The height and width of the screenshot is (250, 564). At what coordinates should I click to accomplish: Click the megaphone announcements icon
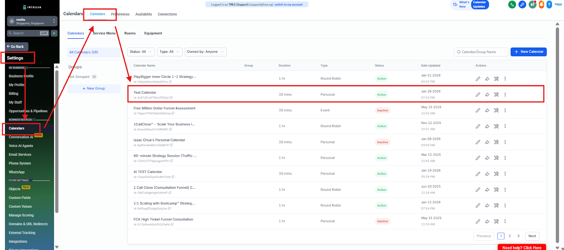(532, 5)
